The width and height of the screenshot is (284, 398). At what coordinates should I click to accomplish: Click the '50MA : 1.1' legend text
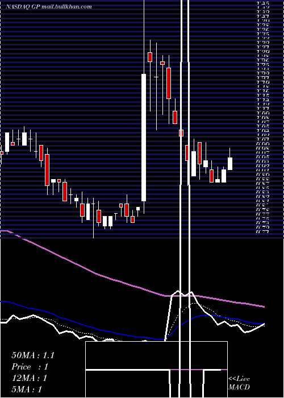point(33,355)
